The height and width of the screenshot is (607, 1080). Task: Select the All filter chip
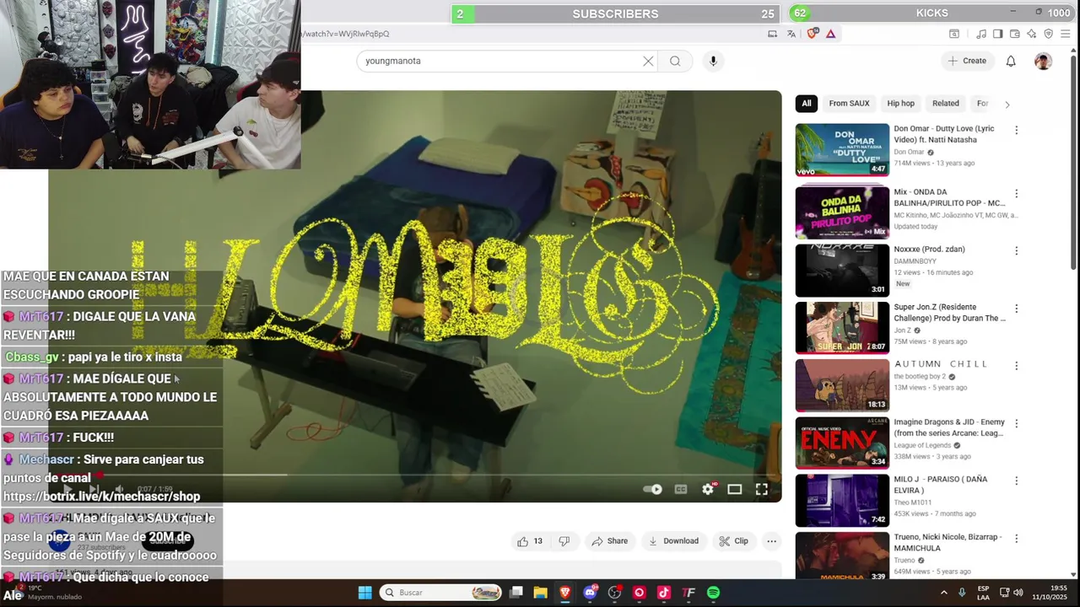click(806, 104)
